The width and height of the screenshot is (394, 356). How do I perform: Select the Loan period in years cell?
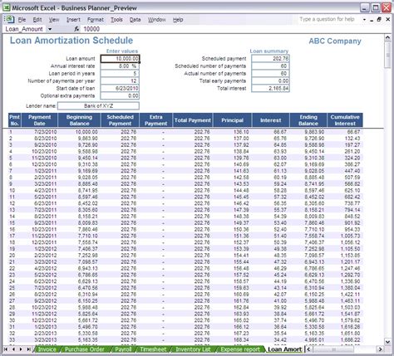pyautogui.click(x=120, y=74)
